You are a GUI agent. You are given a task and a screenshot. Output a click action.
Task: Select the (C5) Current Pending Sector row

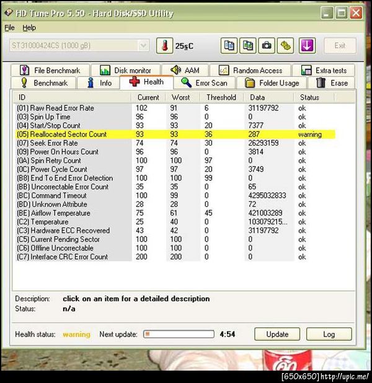coord(175,239)
